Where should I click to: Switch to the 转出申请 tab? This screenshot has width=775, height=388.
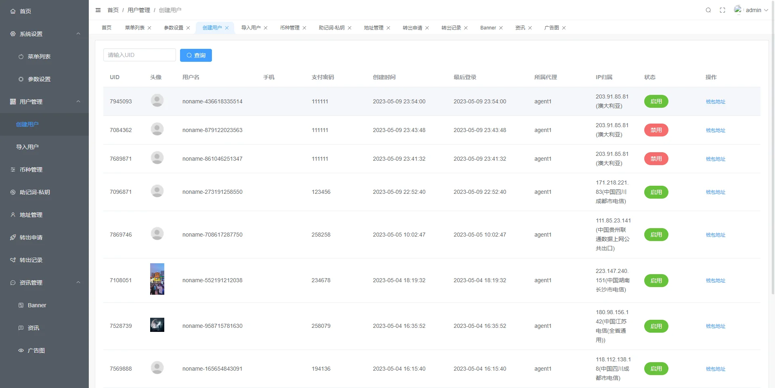pyautogui.click(x=412, y=28)
